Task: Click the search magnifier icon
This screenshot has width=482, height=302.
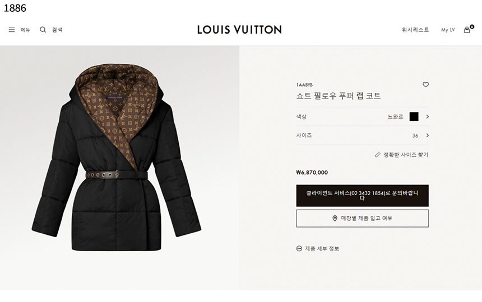Action: [x=43, y=30]
